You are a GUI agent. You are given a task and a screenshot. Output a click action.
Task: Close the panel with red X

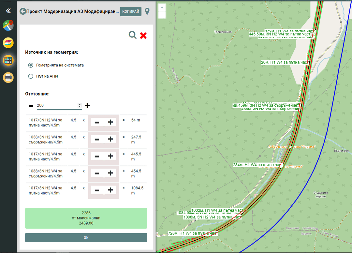click(x=143, y=36)
